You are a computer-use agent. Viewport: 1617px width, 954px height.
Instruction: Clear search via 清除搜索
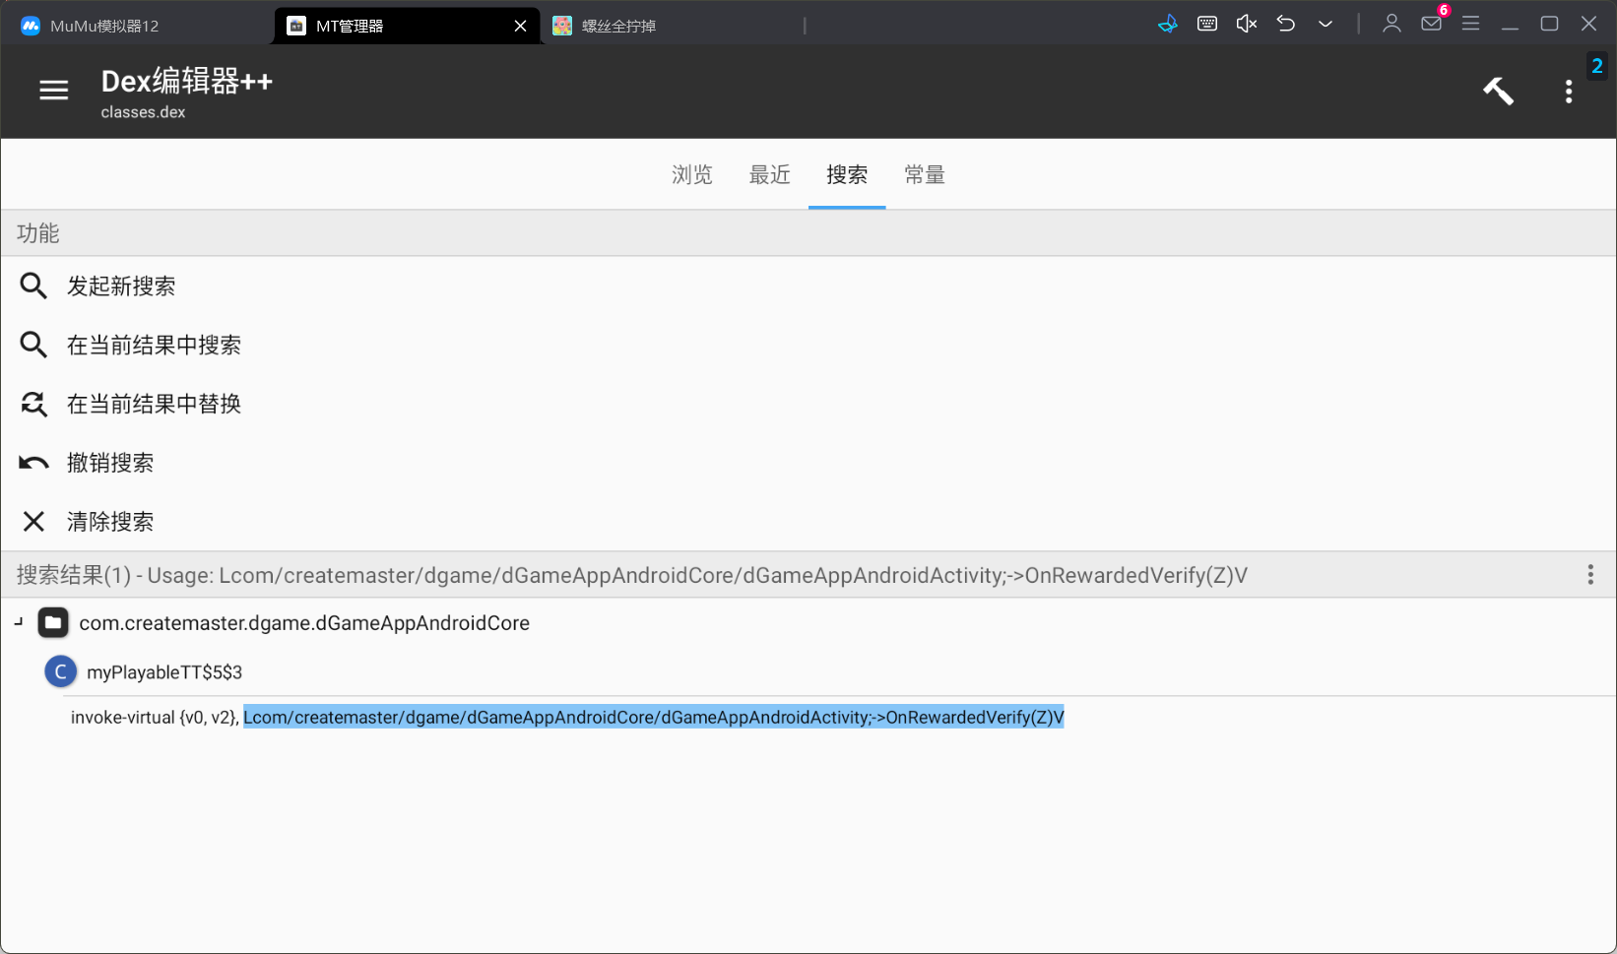pyautogui.click(x=808, y=522)
